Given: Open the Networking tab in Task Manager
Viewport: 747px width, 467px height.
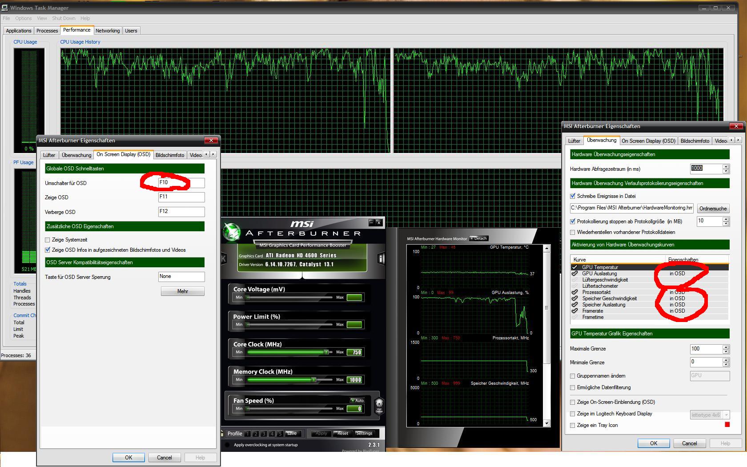Looking at the screenshot, I should pos(108,31).
